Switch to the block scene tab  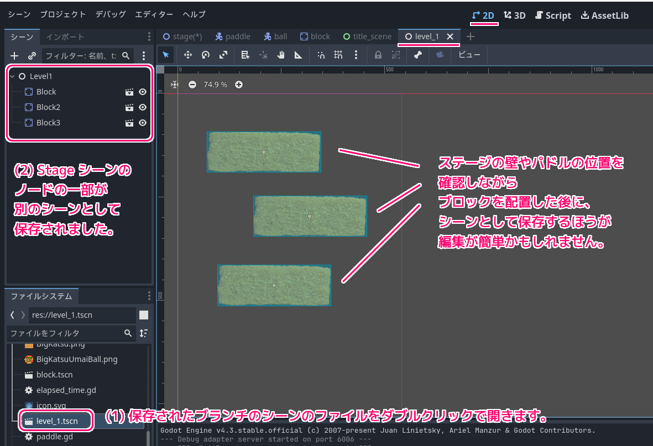click(315, 36)
